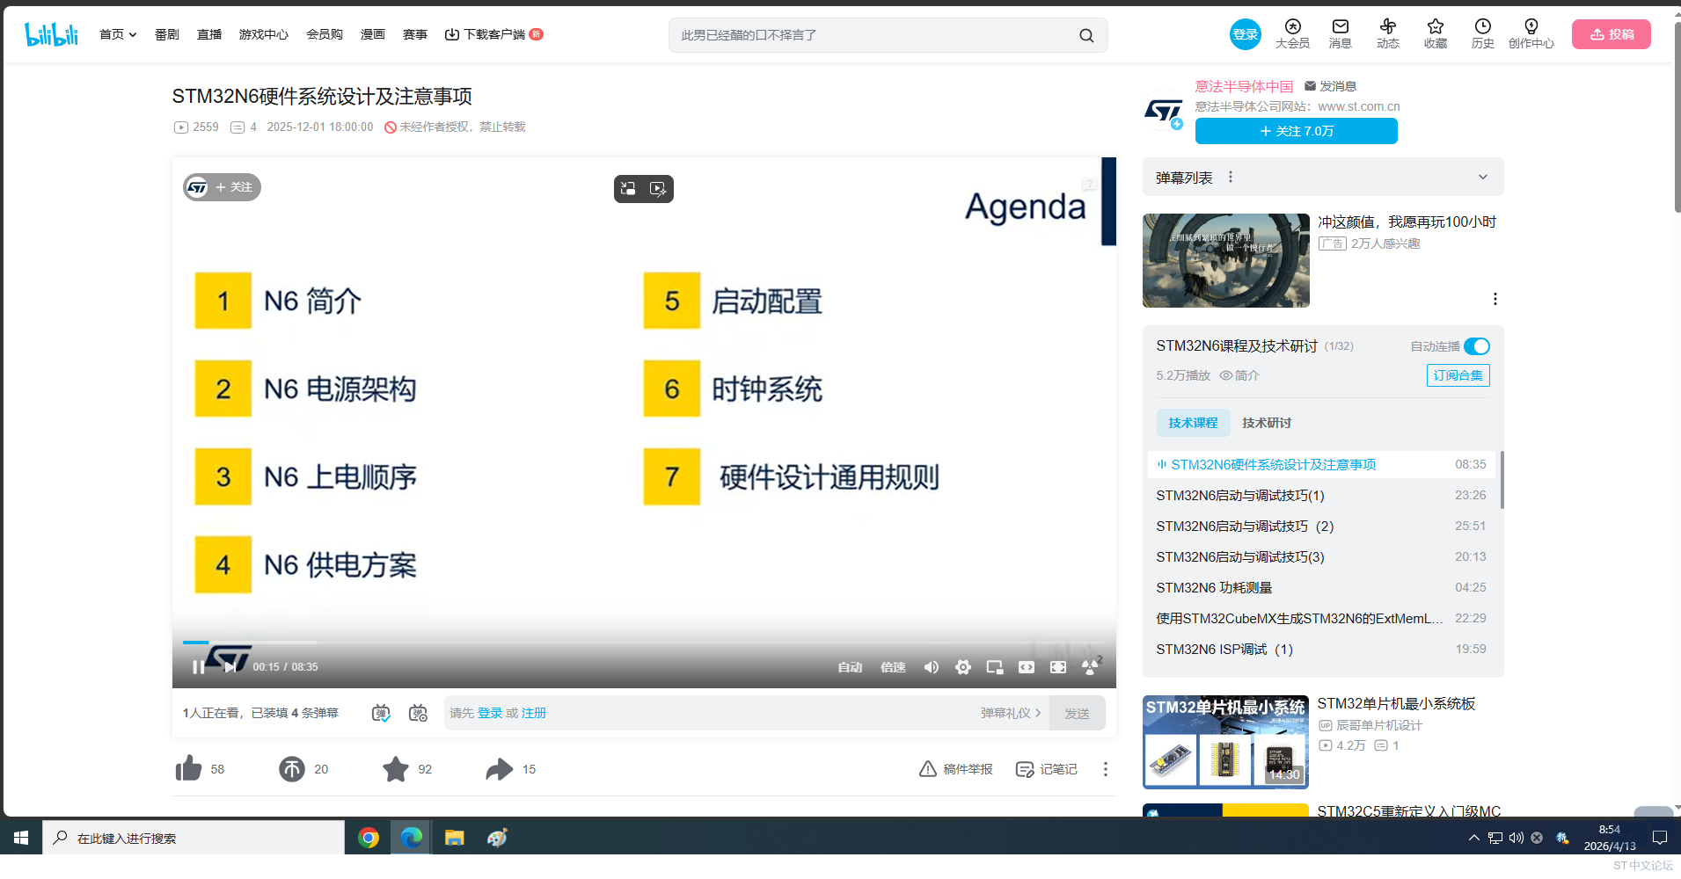1681x879 pixels.
Task: Open the 首页 dropdown menu
Action: point(117,34)
